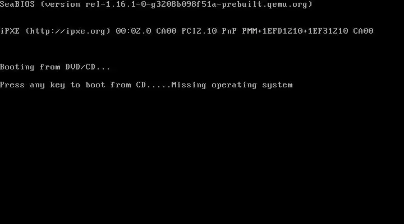Viewport: 404px width, 224px height.
Task: Click the SeaBIOS version text line
Action: [156, 4]
